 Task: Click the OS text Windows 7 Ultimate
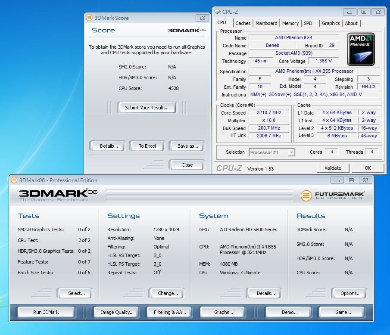pos(240,273)
